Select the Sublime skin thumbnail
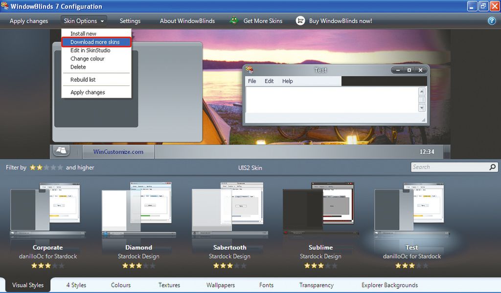The image size is (501, 293). [x=320, y=209]
